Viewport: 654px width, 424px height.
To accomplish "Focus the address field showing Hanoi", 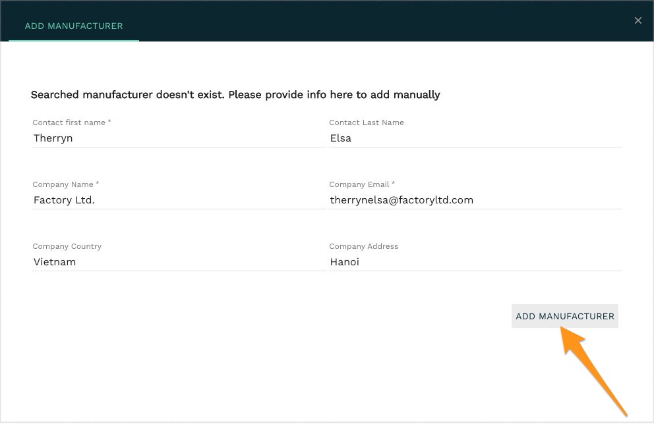I will (475, 262).
